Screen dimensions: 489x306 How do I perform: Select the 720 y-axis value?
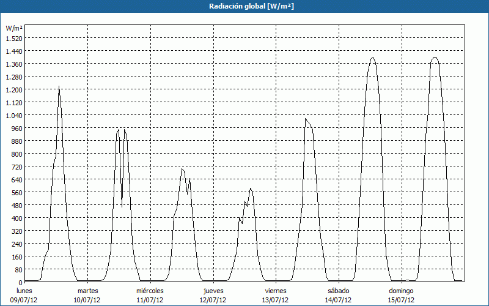tap(17, 166)
